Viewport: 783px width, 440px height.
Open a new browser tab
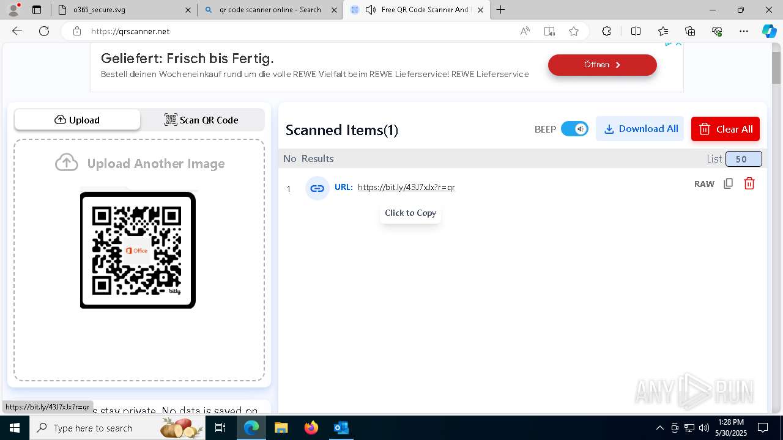(x=501, y=10)
